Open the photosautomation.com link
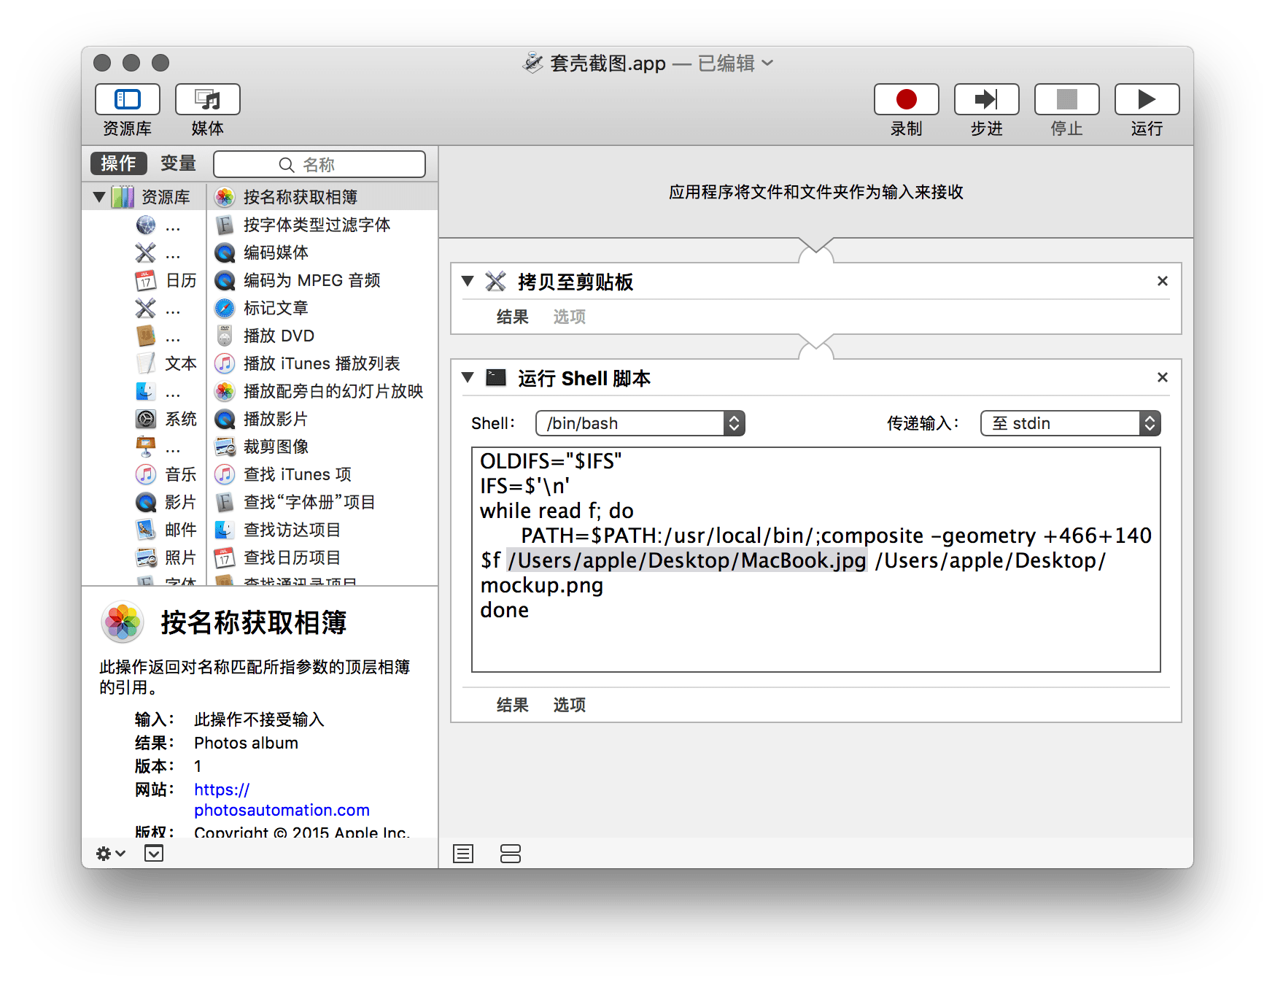The height and width of the screenshot is (985, 1275). 282,810
